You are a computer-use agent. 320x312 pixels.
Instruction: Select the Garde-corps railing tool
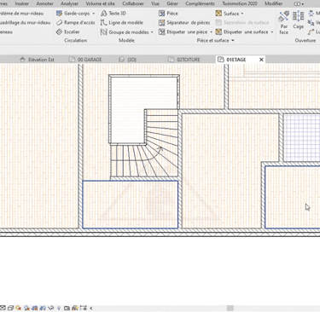coord(75,14)
